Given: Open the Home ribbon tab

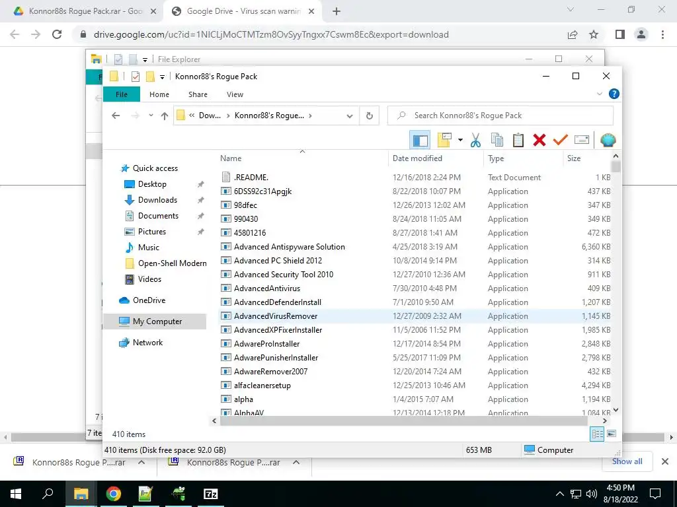Looking at the screenshot, I should point(159,94).
